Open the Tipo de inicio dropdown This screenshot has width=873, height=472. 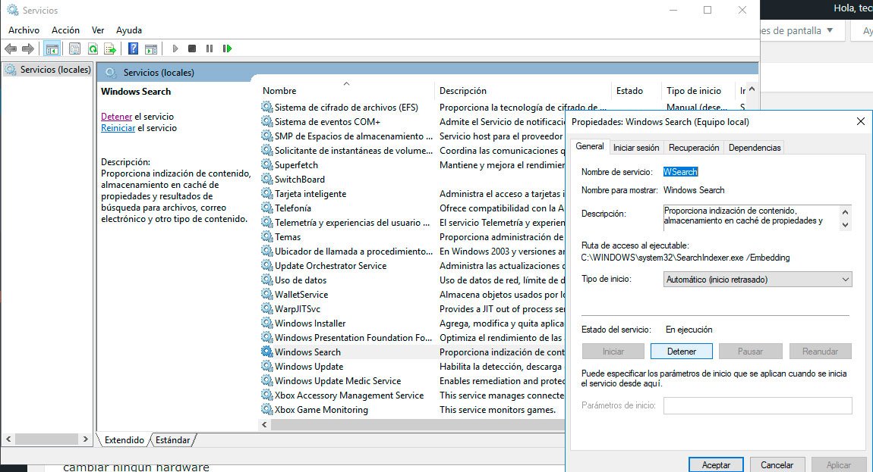(x=757, y=279)
